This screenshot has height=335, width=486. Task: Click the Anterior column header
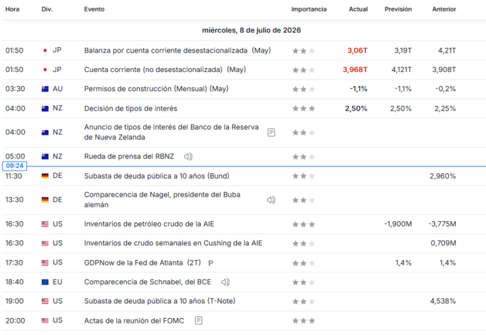coord(444,9)
